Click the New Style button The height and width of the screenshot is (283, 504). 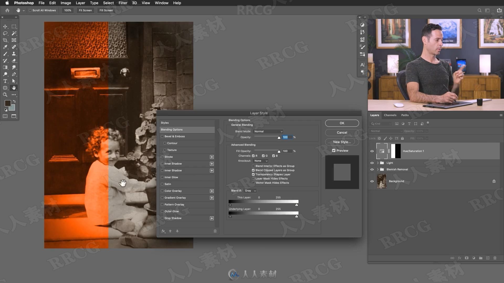(x=342, y=142)
